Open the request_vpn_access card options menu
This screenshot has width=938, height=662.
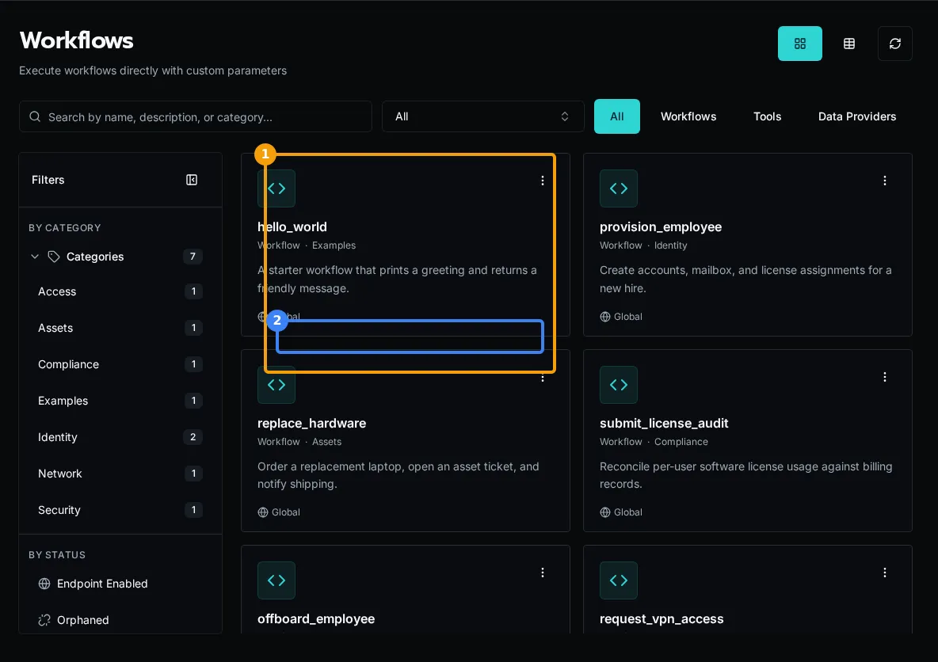pos(885,573)
